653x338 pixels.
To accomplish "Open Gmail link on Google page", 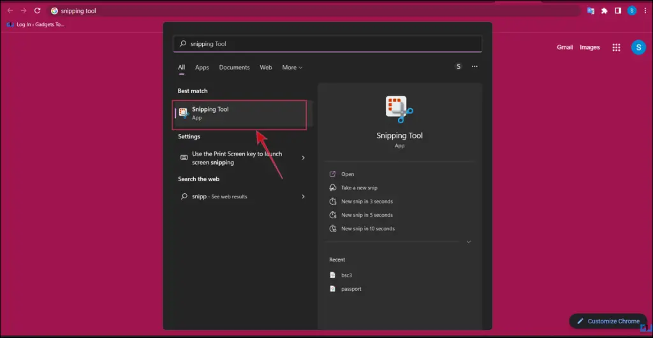I will pyautogui.click(x=565, y=47).
